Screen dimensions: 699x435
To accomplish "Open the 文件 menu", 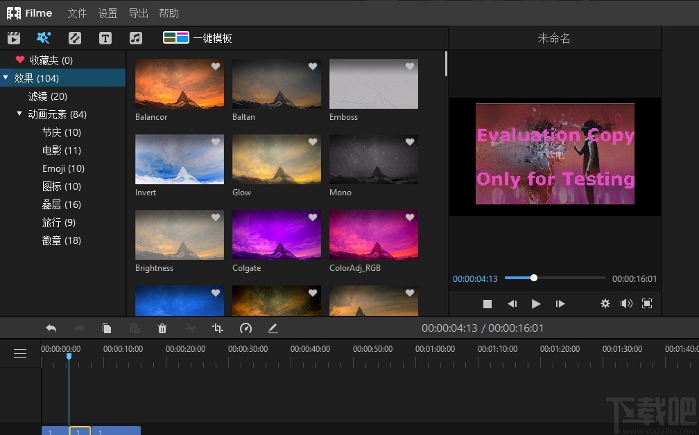I will (76, 12).
